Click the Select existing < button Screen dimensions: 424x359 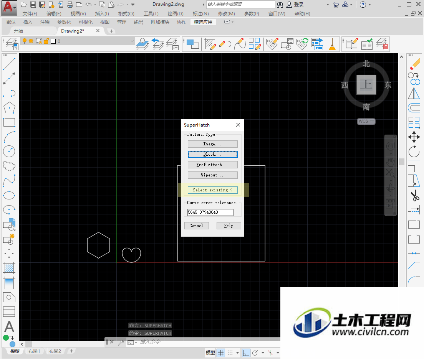click(212, 190)
